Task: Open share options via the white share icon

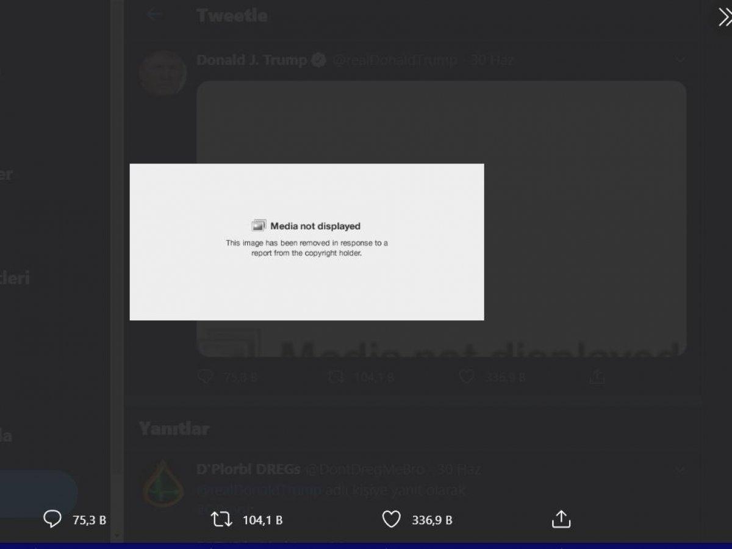Action: [561, 519]
